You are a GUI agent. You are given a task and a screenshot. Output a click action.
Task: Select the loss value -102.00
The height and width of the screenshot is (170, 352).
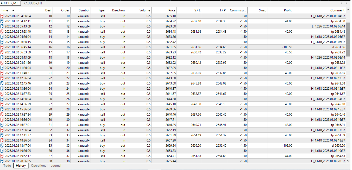(287, 146)
